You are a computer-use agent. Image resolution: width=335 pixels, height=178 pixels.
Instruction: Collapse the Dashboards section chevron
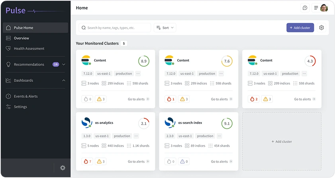click(64, 80)
